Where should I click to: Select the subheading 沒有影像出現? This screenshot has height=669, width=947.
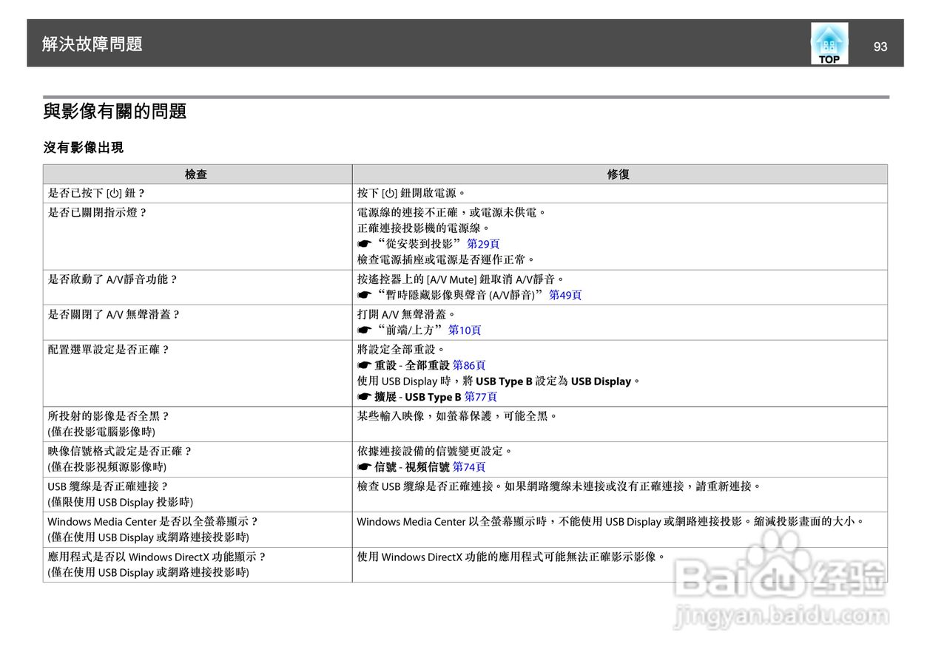pyautogui.click(x=84, y=148)
